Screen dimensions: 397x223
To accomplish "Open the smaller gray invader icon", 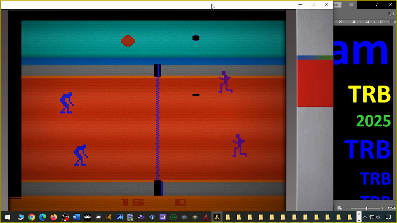I will [98, 217].
